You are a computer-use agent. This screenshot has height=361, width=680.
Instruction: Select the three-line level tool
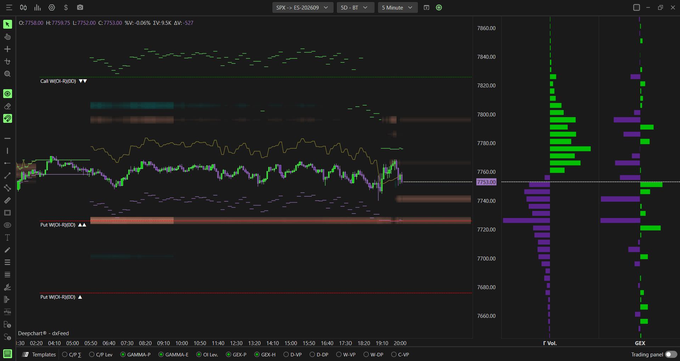(7, 262)
